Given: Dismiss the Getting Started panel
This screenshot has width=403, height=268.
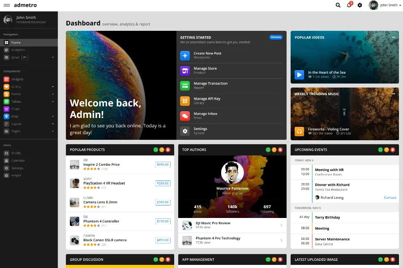Looking at the screenshot, I should point(276,37).
